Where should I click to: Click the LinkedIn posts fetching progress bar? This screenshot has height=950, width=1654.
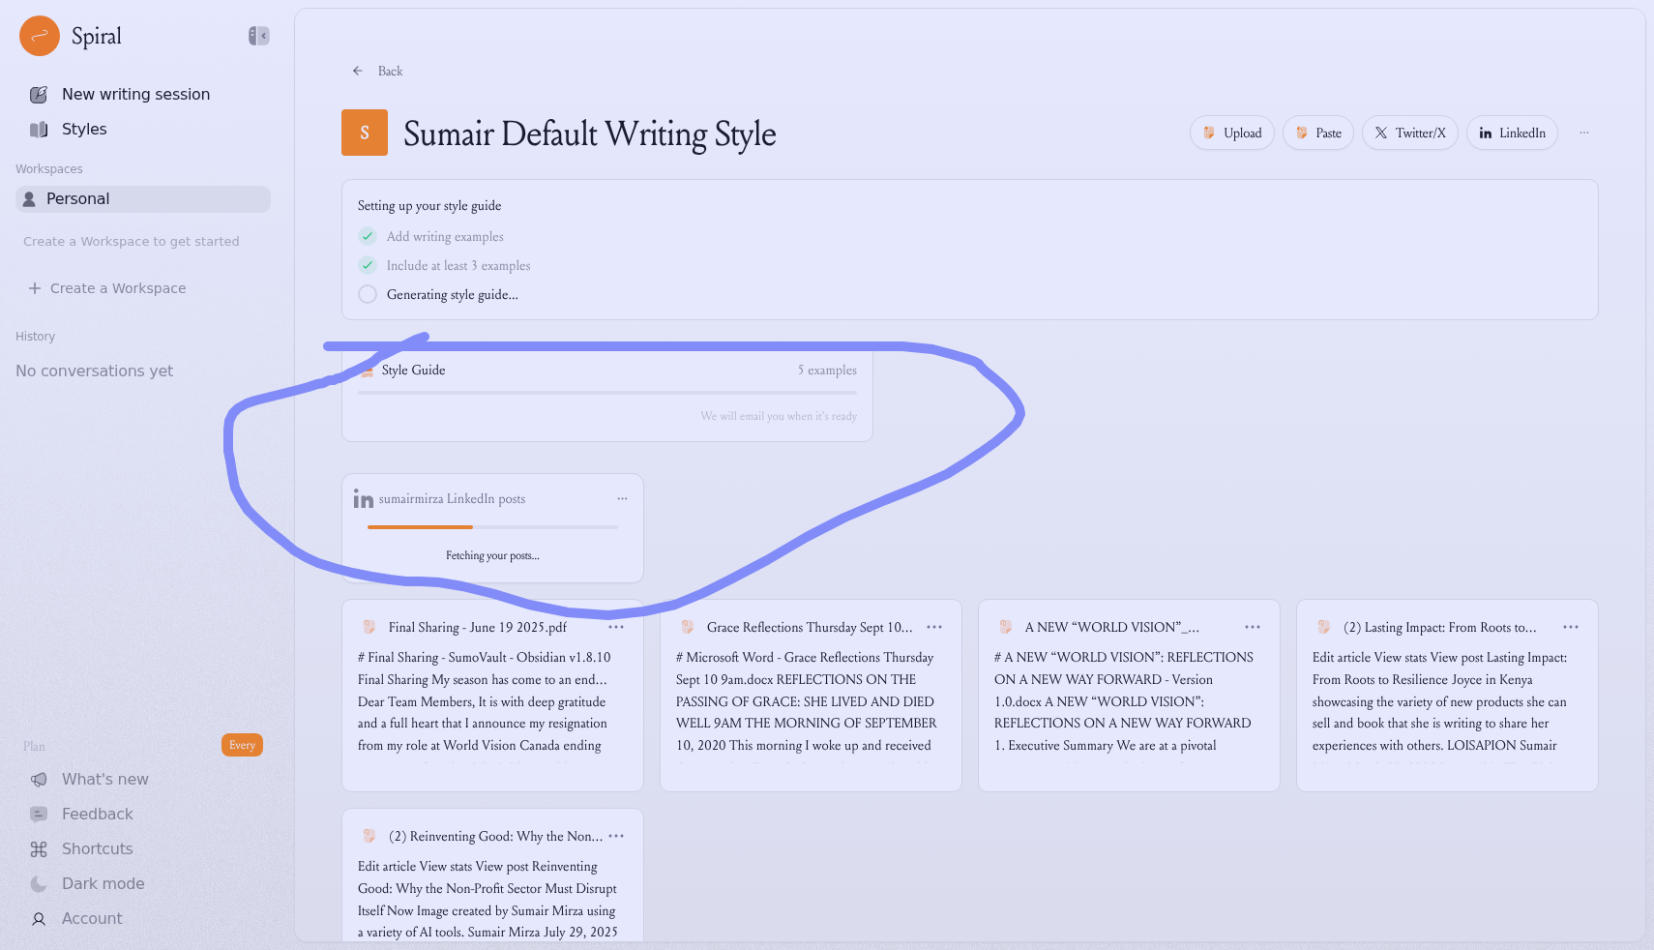(x=492, y=527)
